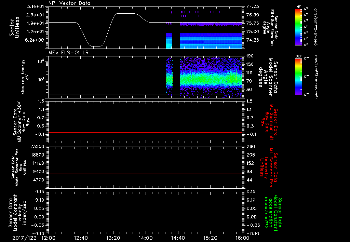The image size is (350, 242).
Task: Click the 15:20 time tick label
Action: click(210, 238)
